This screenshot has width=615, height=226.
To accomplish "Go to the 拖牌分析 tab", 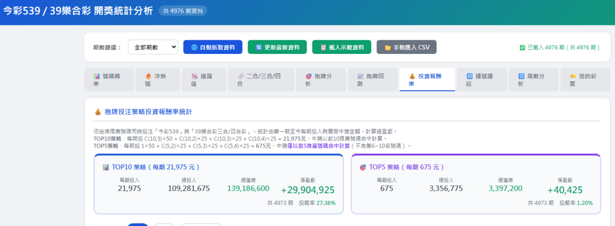I will point(321,79).
